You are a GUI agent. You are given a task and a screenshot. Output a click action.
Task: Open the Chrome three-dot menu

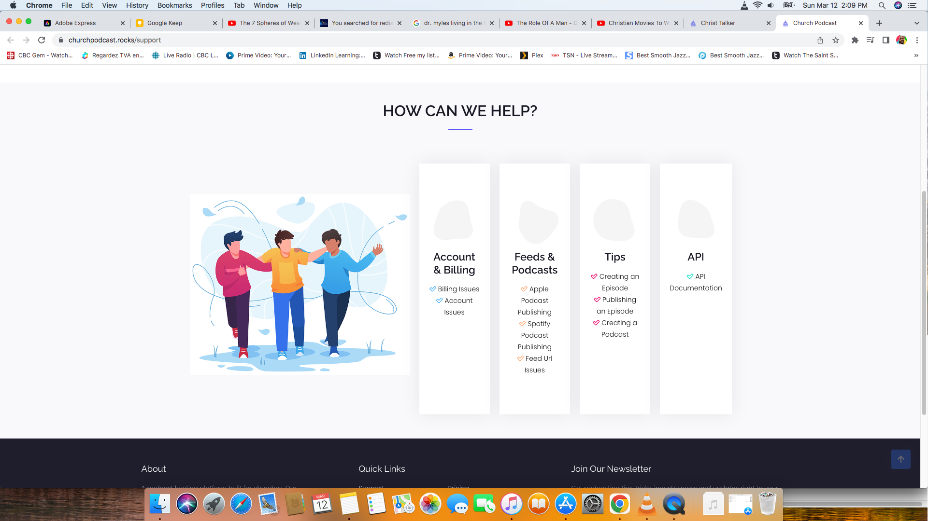click(917, 40)
